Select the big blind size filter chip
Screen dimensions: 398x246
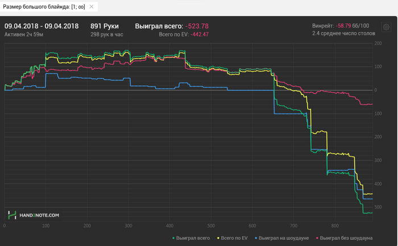(x=49, y=7)
